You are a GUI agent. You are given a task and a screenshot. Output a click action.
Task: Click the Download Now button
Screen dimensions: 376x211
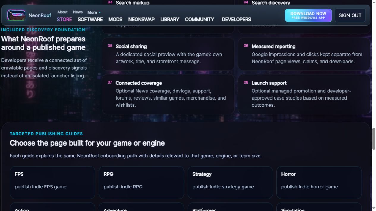click(x=308, y=15)
